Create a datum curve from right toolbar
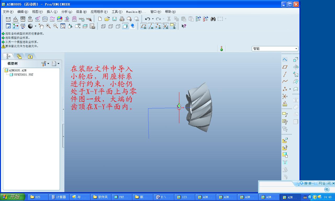335x201 pixels. pos(285,82)
